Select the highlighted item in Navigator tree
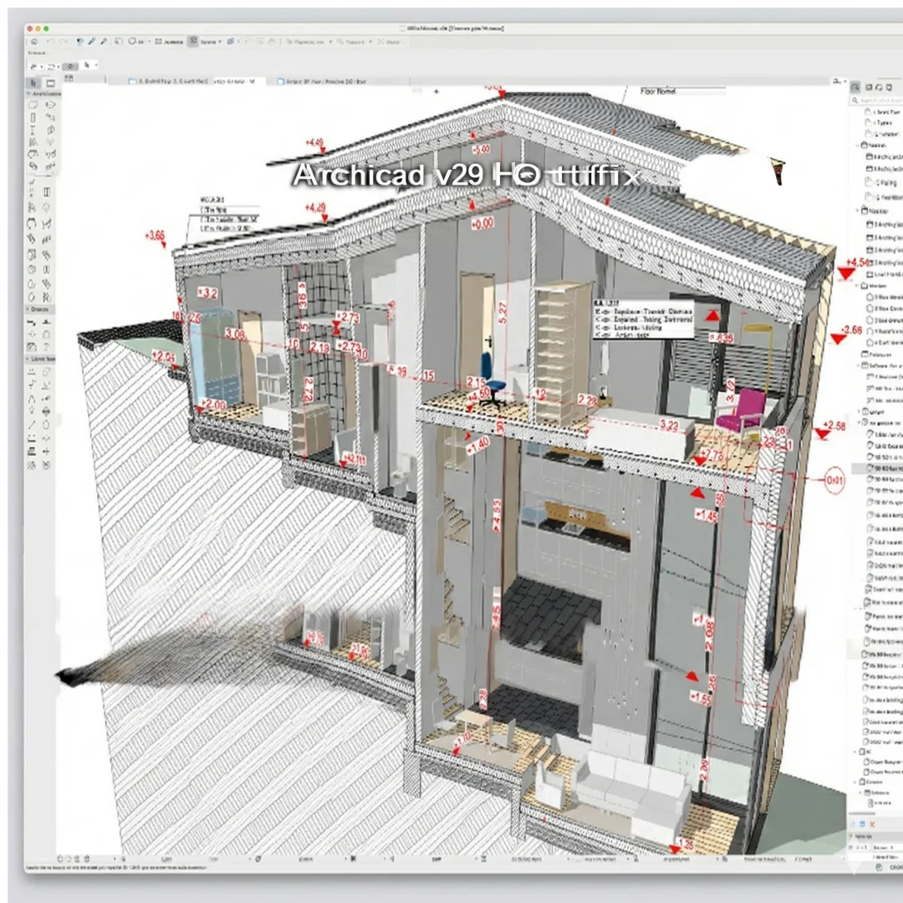Screen dimensions: 903x903 (x=886, y=470)
